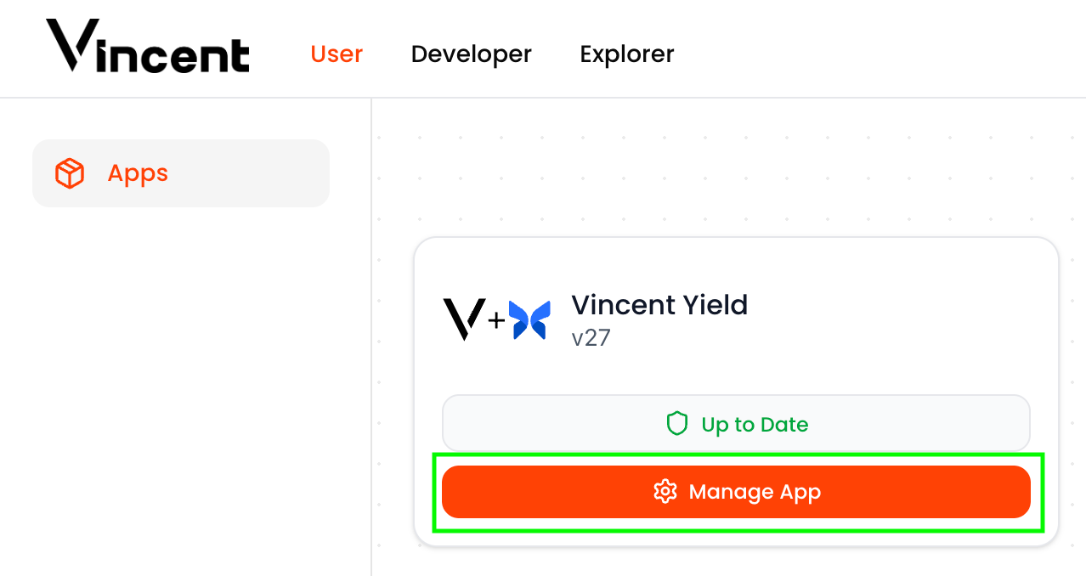1086x576 pixels.
Task: Switch to the User tab
Action: (337, 54)
